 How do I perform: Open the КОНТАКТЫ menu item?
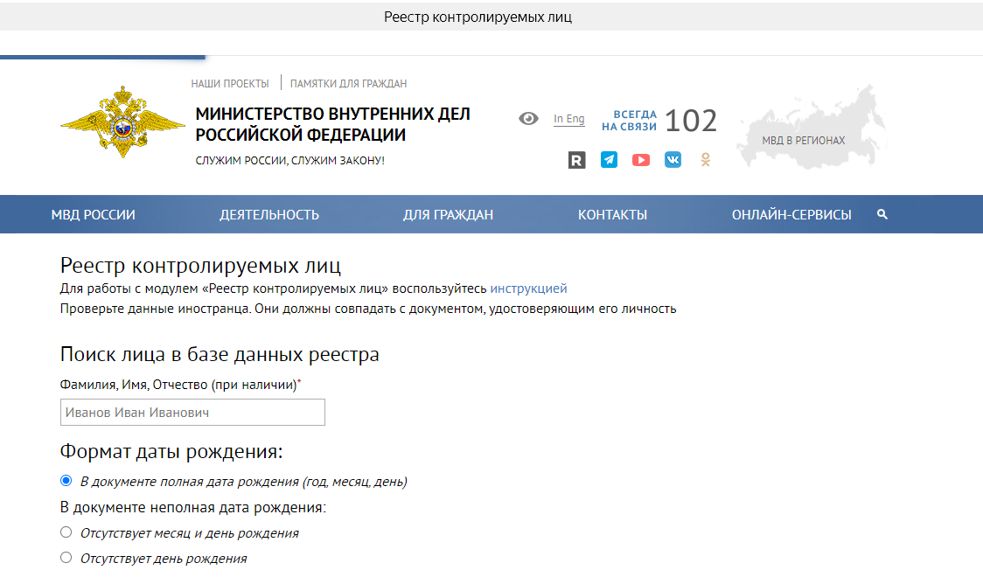point(612,215)
